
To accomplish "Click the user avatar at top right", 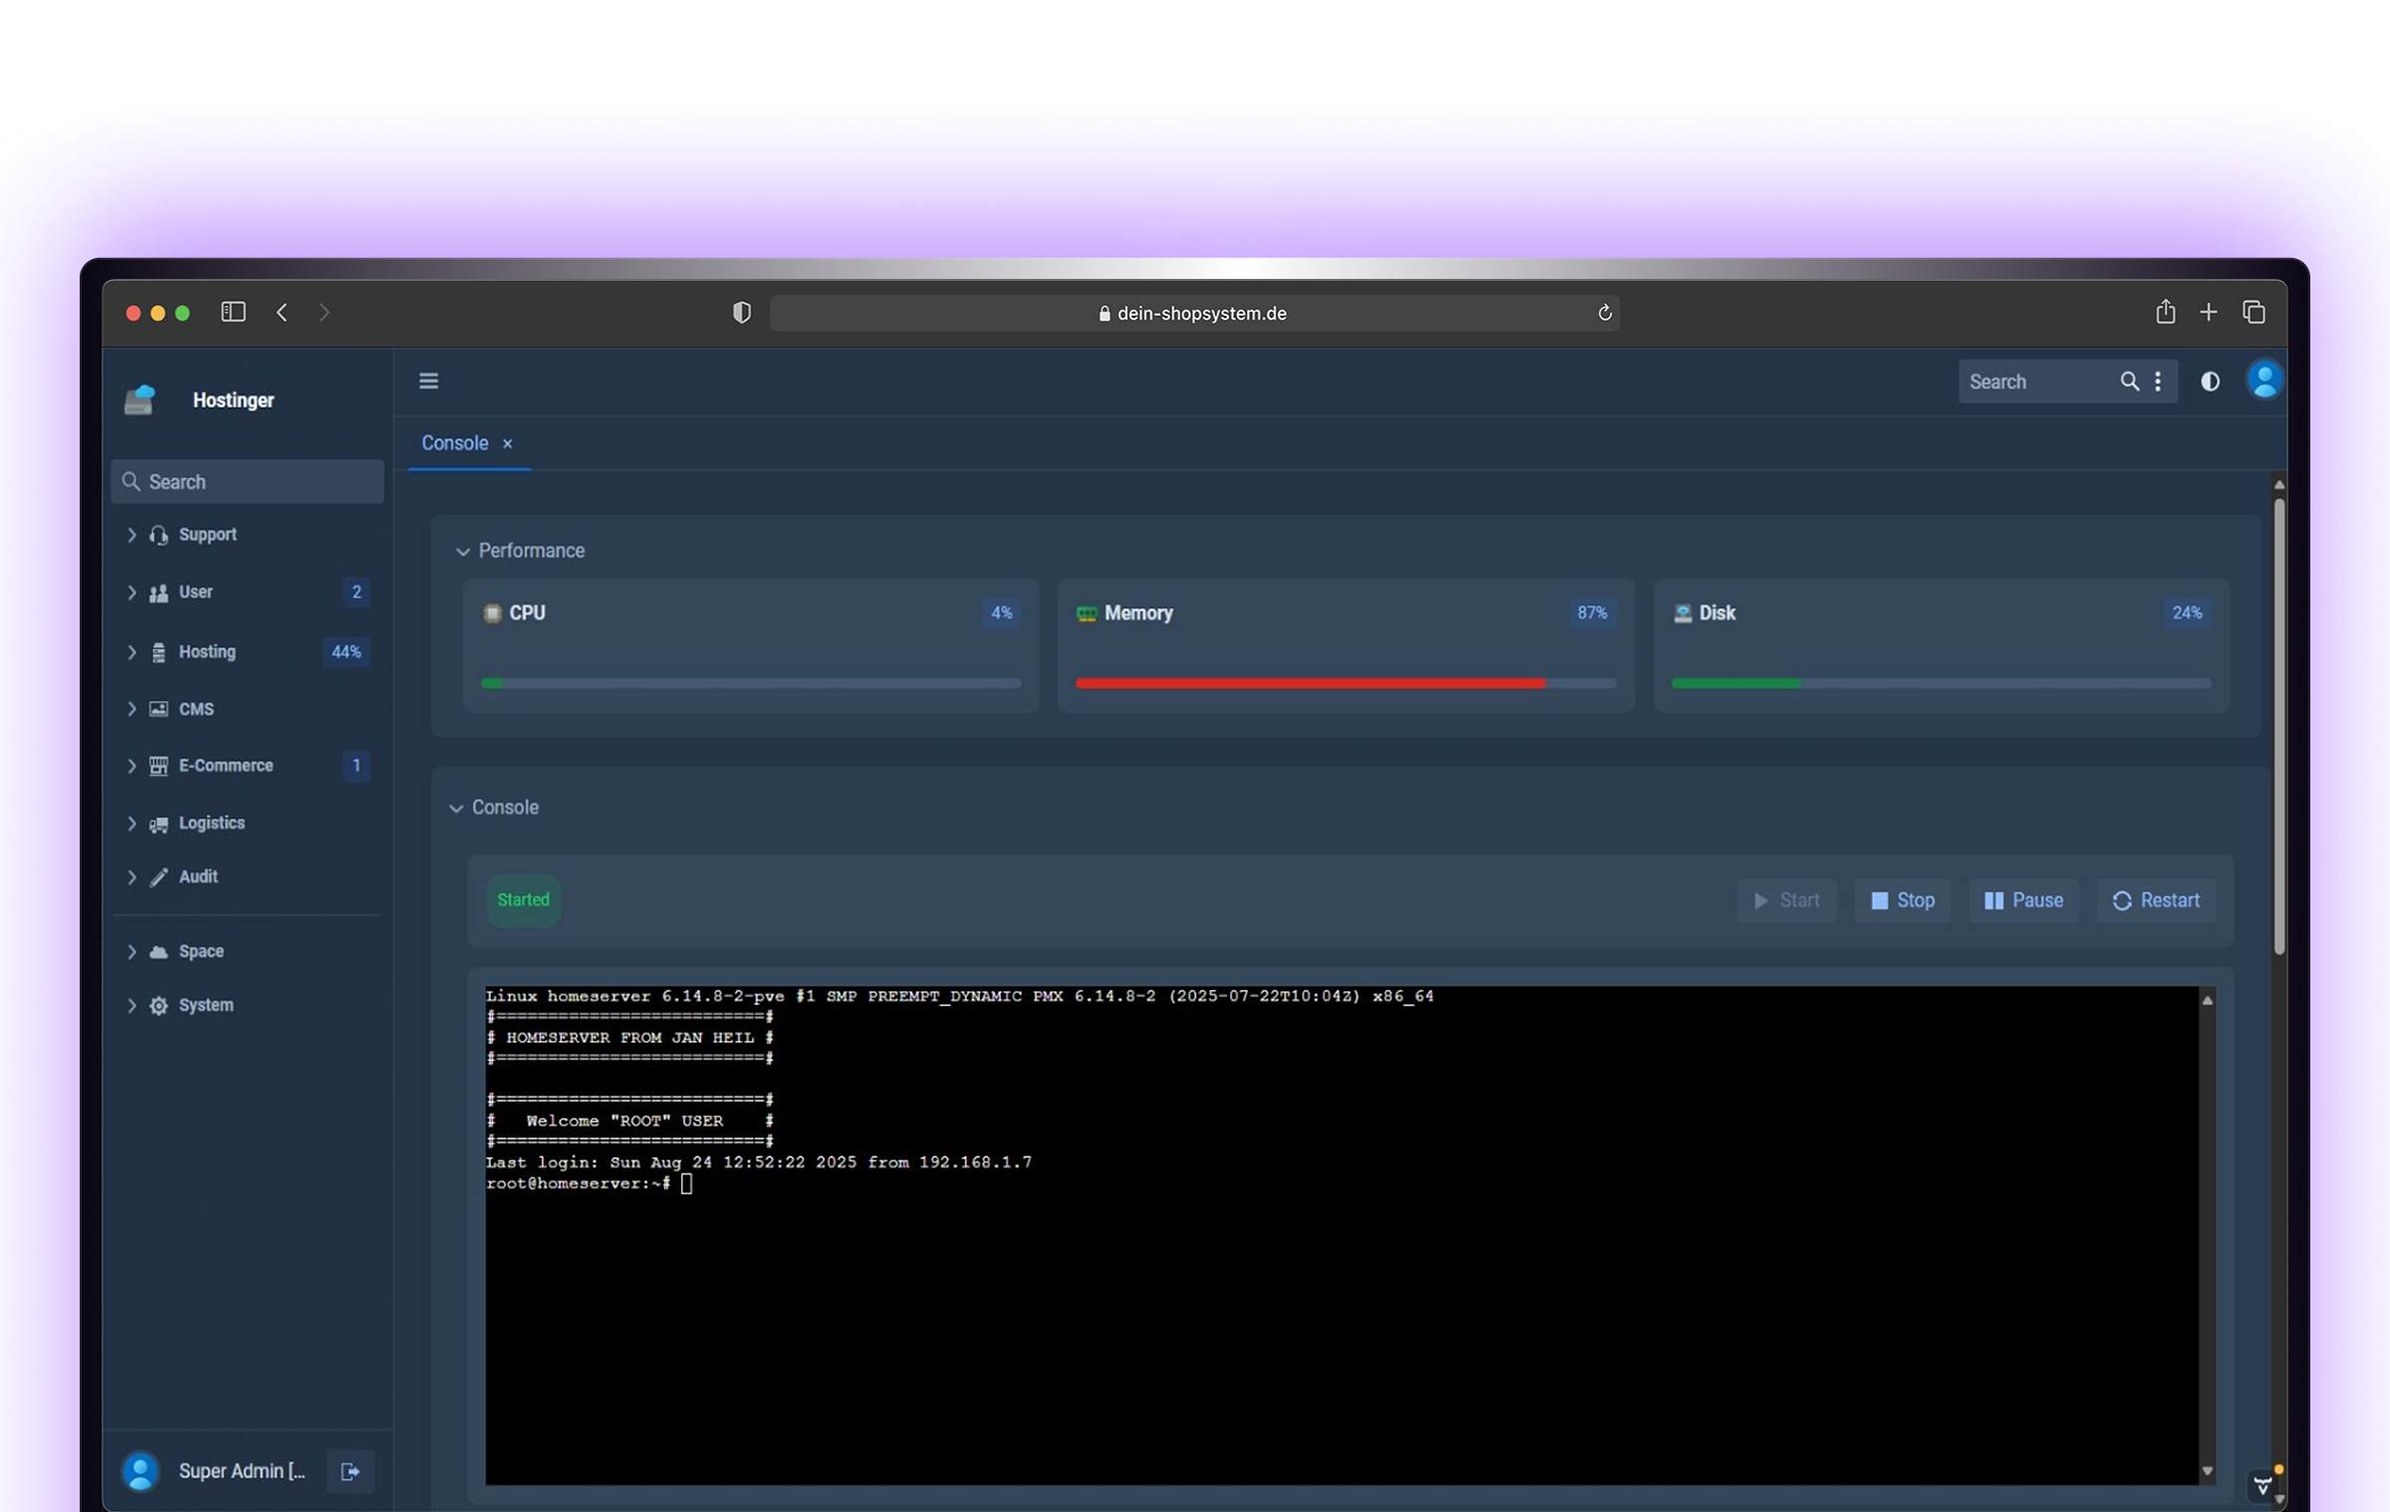I will tap(2264, 380).
